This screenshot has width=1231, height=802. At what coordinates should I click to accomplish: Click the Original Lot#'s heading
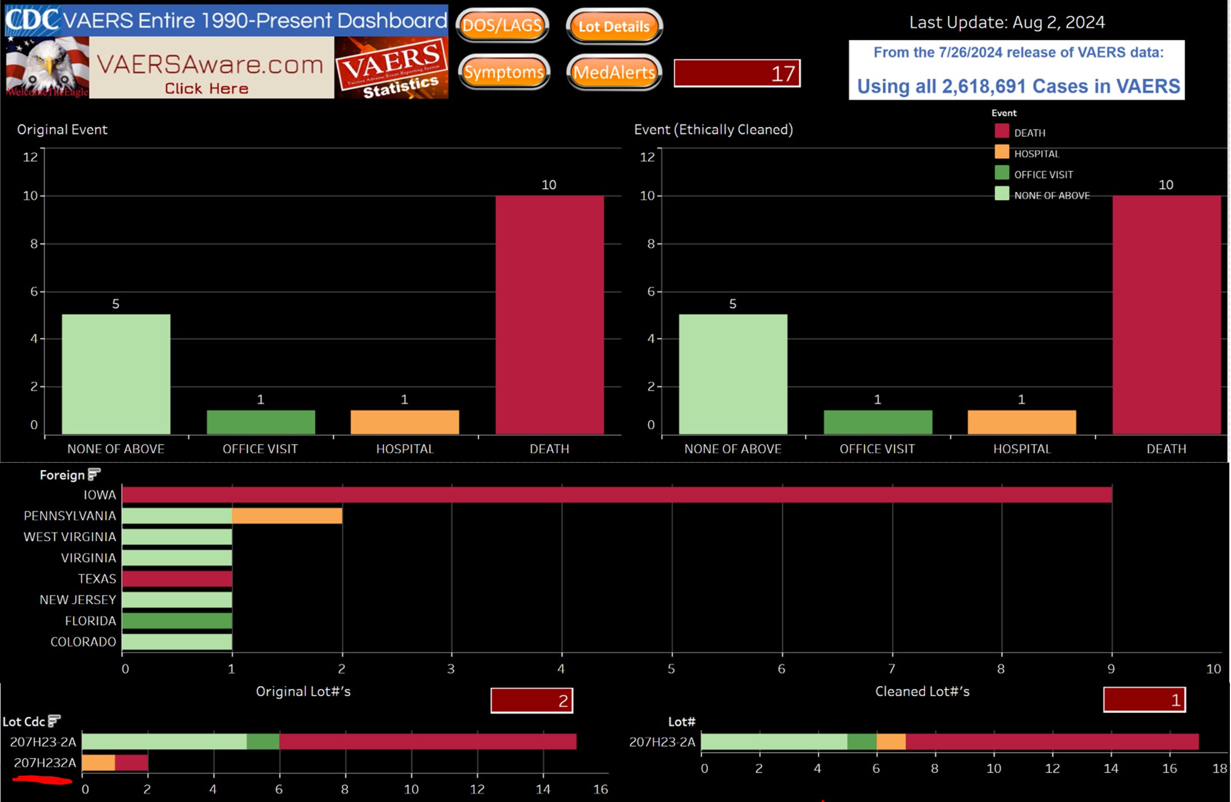click(303, 691)
